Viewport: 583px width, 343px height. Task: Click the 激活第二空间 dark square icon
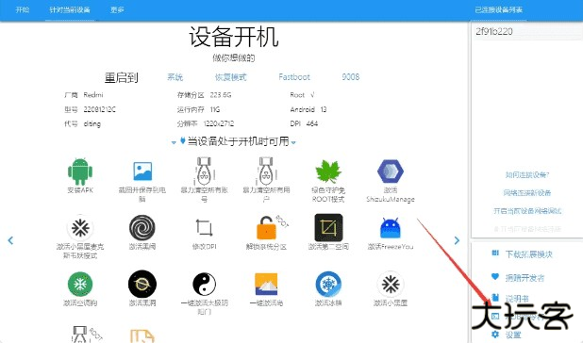328,227
